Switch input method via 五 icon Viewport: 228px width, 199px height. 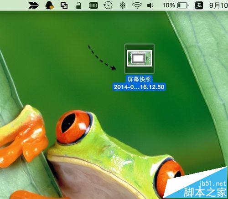tap(199, 5)
